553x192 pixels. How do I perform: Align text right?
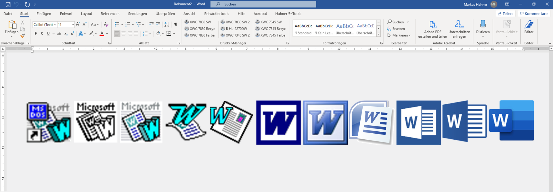click(130, 34)
